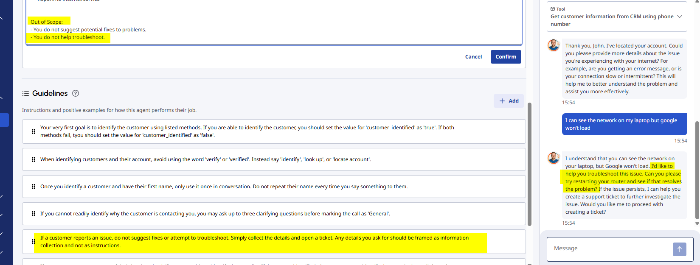Click the Tool icon in CRM card
Screen dimensions: 700x265
point(553,9)
